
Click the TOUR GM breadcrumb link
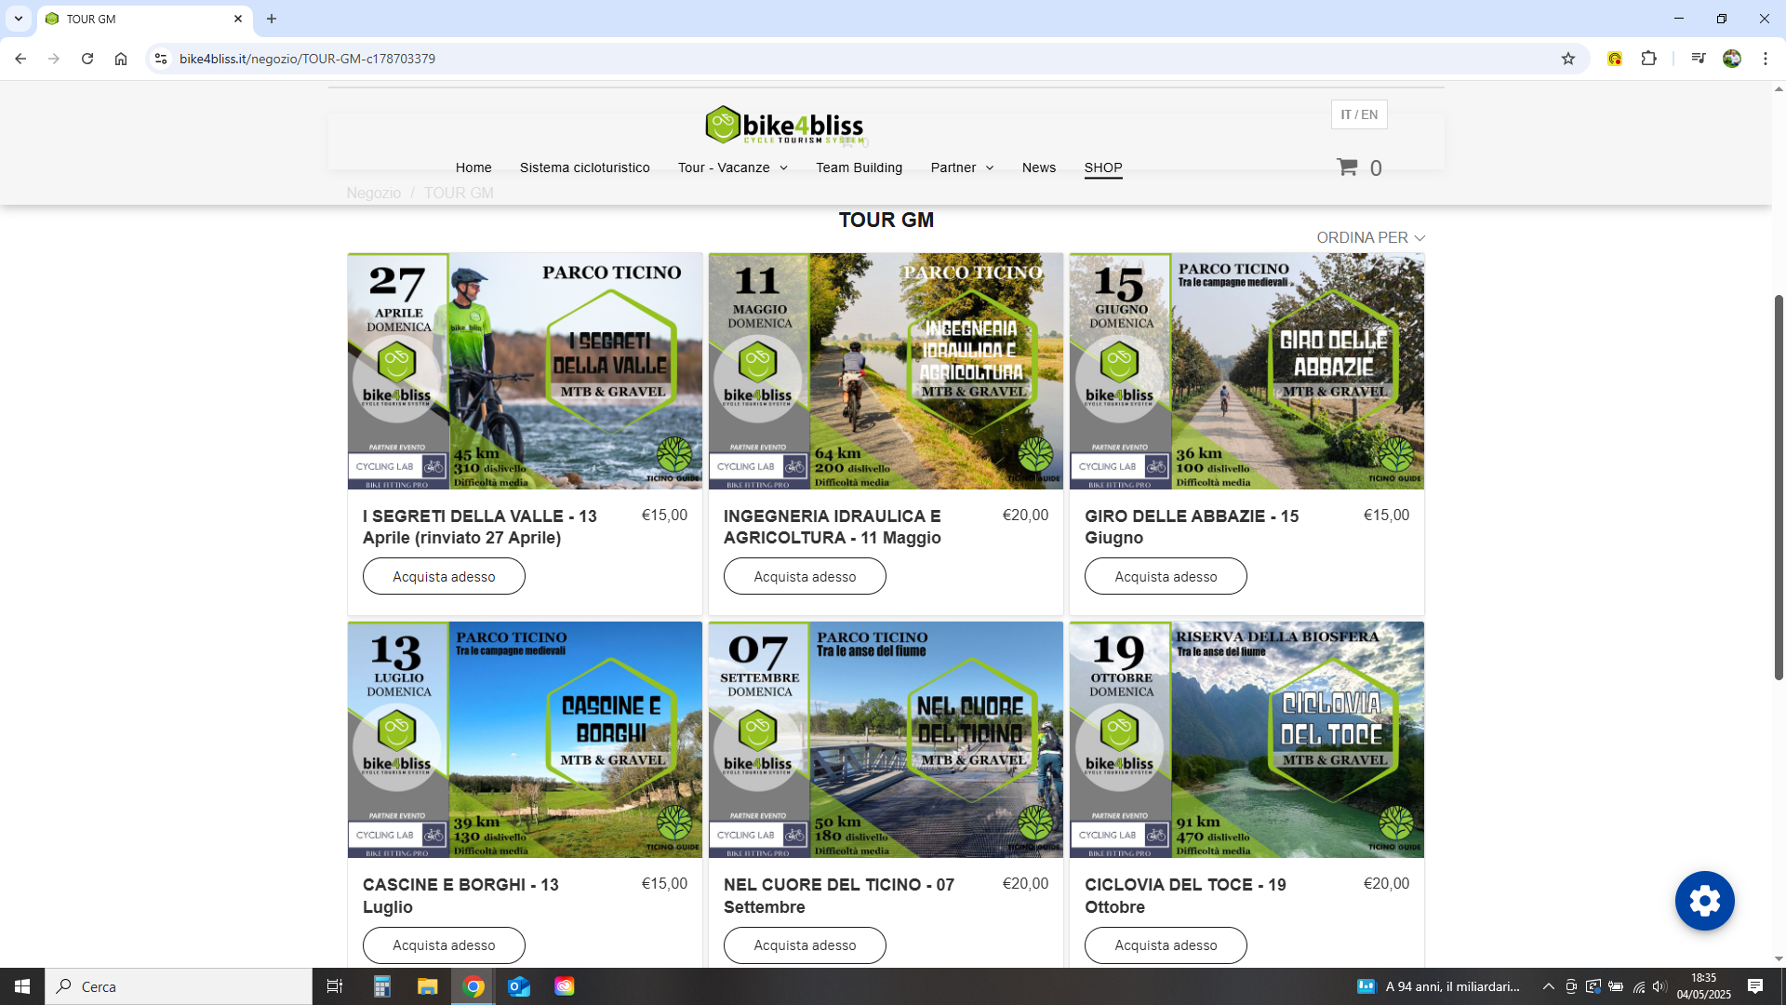tap(459, 193)
